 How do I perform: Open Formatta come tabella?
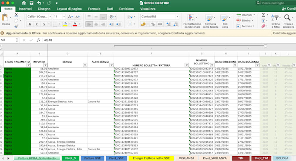[x=210, y=21]
